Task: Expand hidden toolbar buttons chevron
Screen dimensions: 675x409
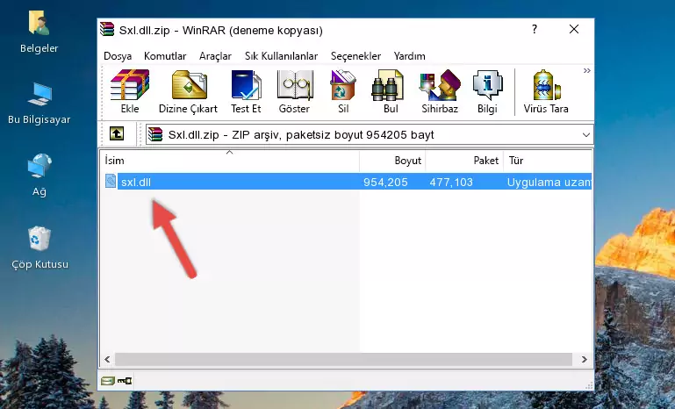Action: pyautogui.click(x=586, y=71)
